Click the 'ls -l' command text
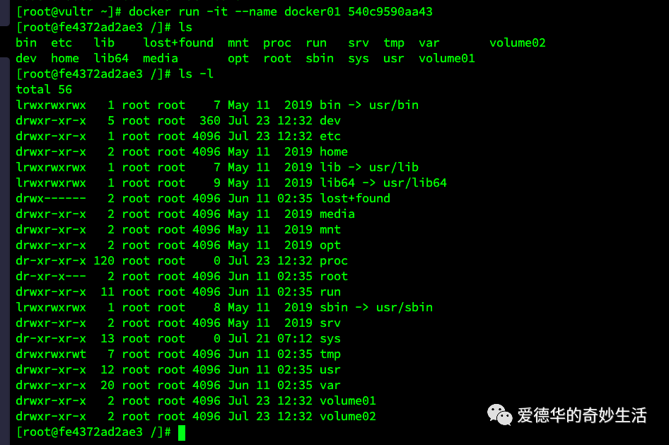 click(196, 74)
